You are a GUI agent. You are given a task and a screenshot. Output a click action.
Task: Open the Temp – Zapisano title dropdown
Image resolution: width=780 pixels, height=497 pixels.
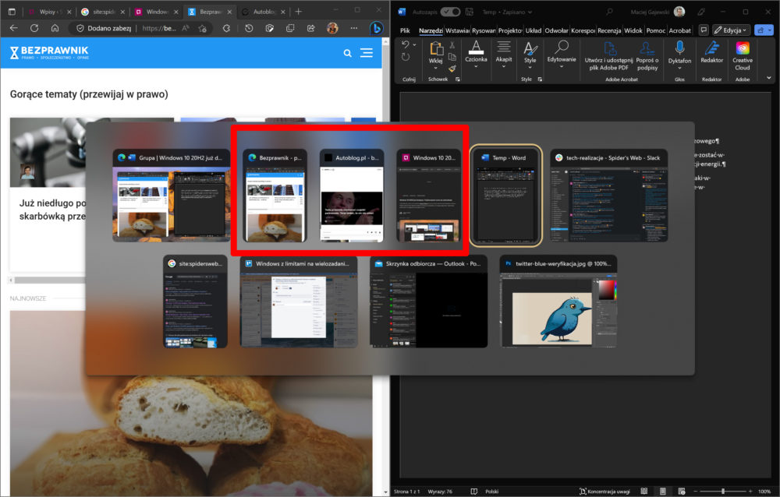[507, 12]
